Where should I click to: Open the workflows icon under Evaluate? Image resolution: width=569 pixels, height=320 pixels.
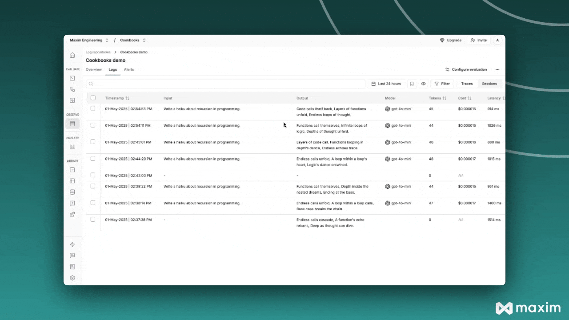[72, 89]
